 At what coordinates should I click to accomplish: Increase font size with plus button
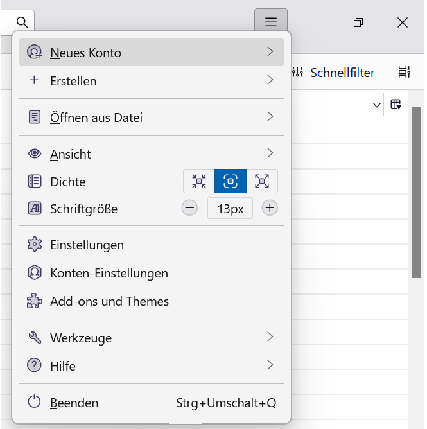point(270,208)
